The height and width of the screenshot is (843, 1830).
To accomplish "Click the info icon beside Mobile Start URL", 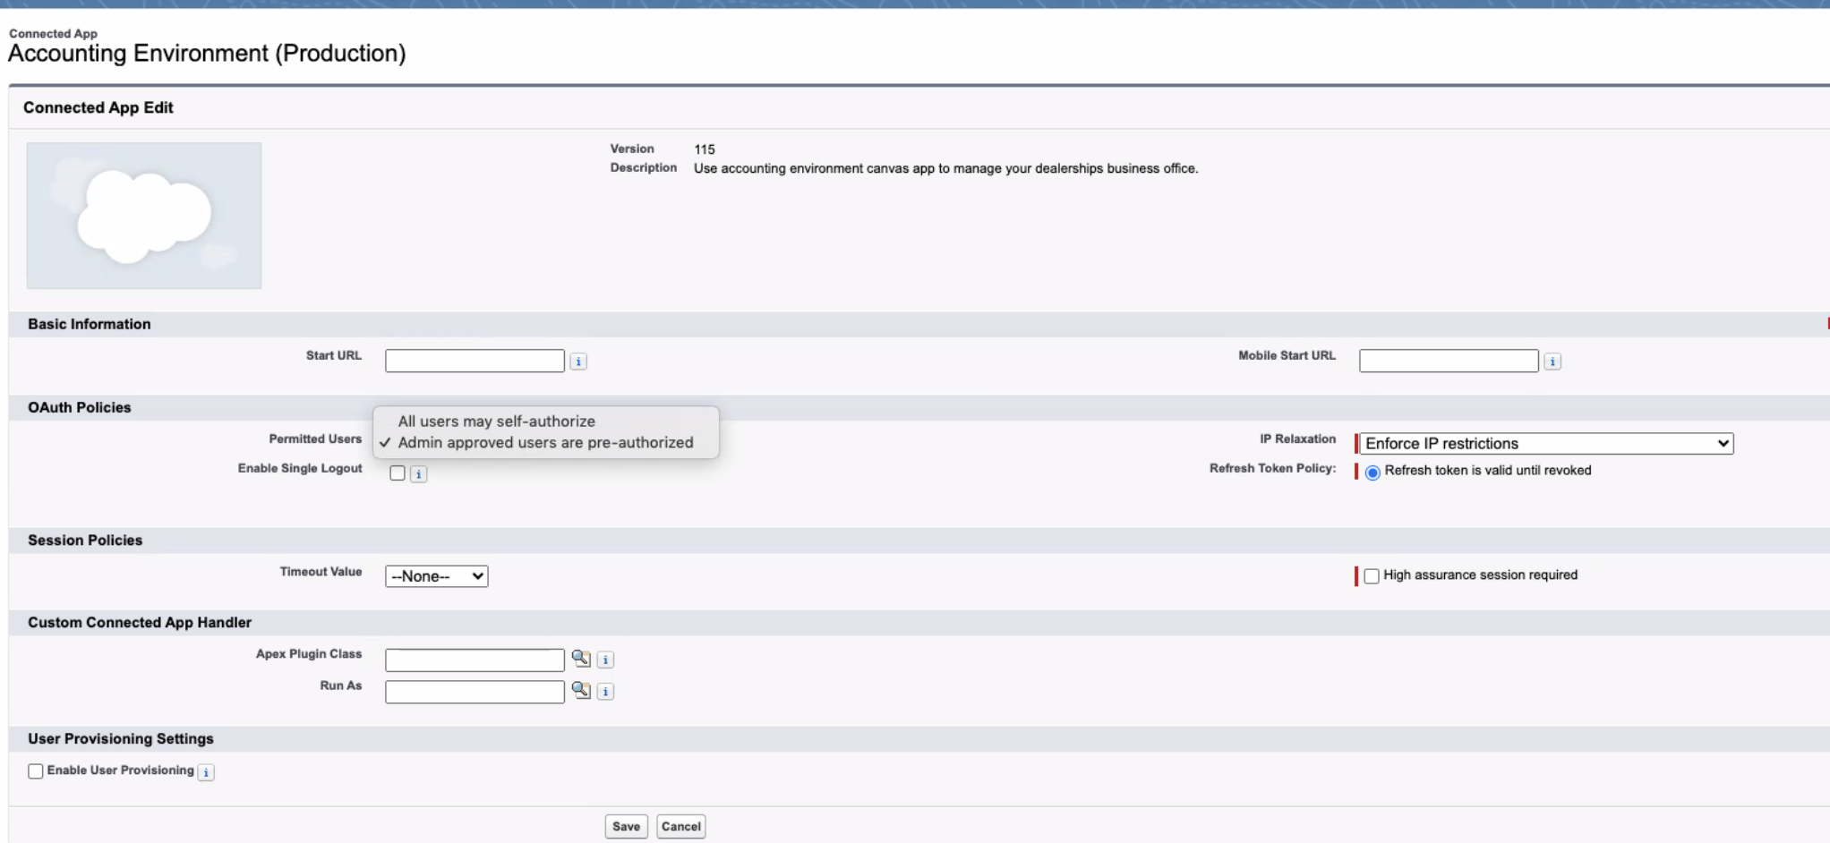I will coord(1552,362).
